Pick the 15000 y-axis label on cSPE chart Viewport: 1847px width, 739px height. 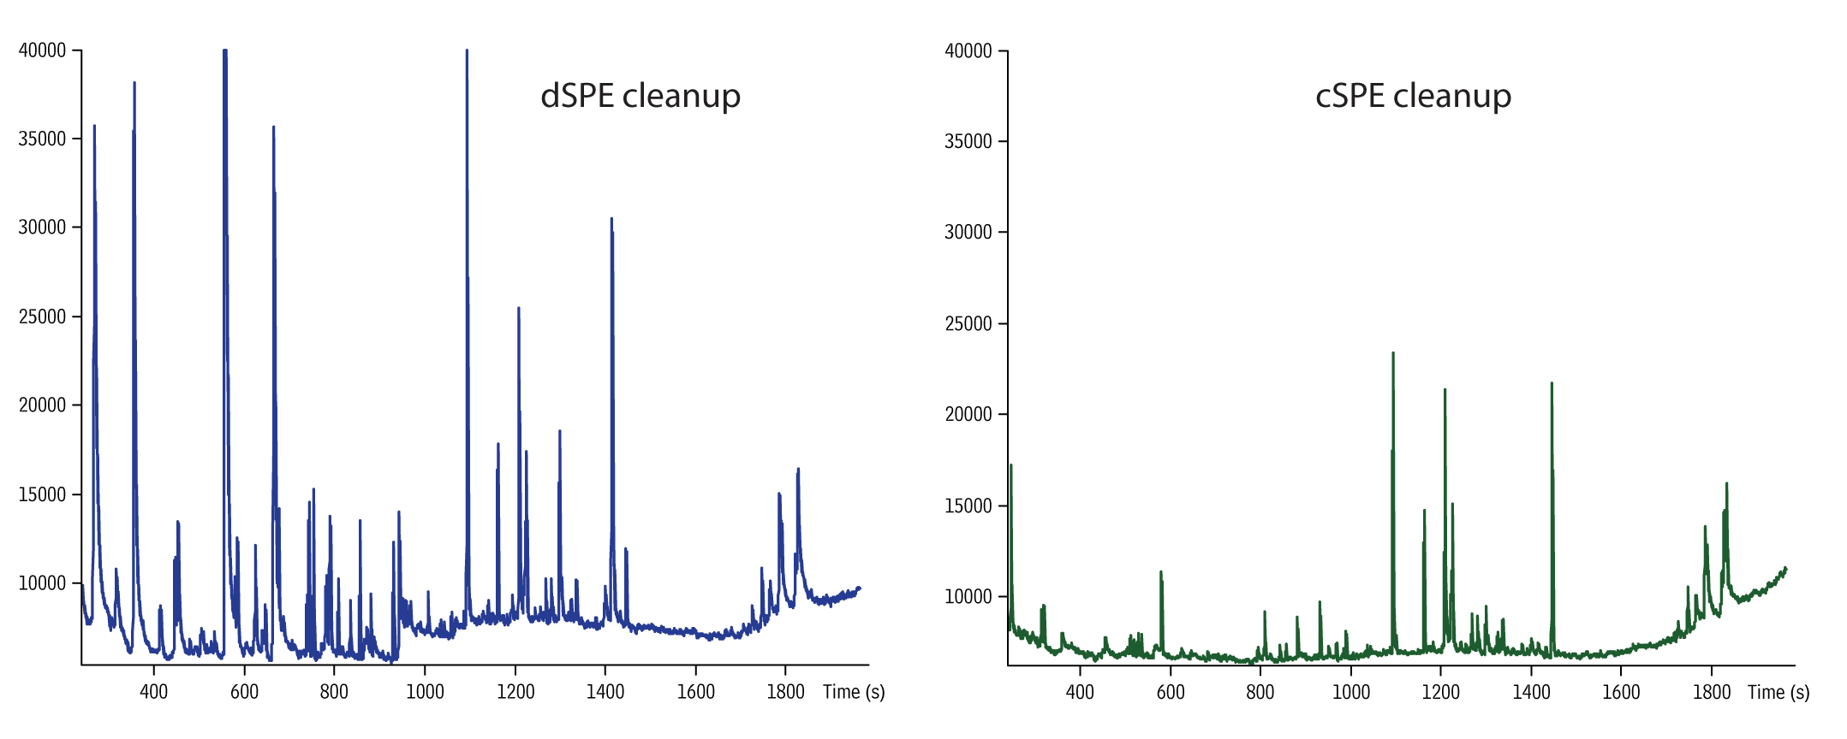click(968, 505)
